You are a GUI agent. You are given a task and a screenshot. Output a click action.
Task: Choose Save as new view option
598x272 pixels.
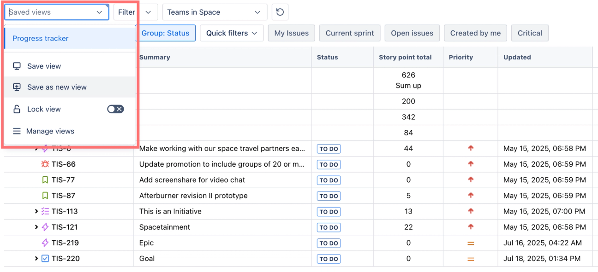coord(57,87)
